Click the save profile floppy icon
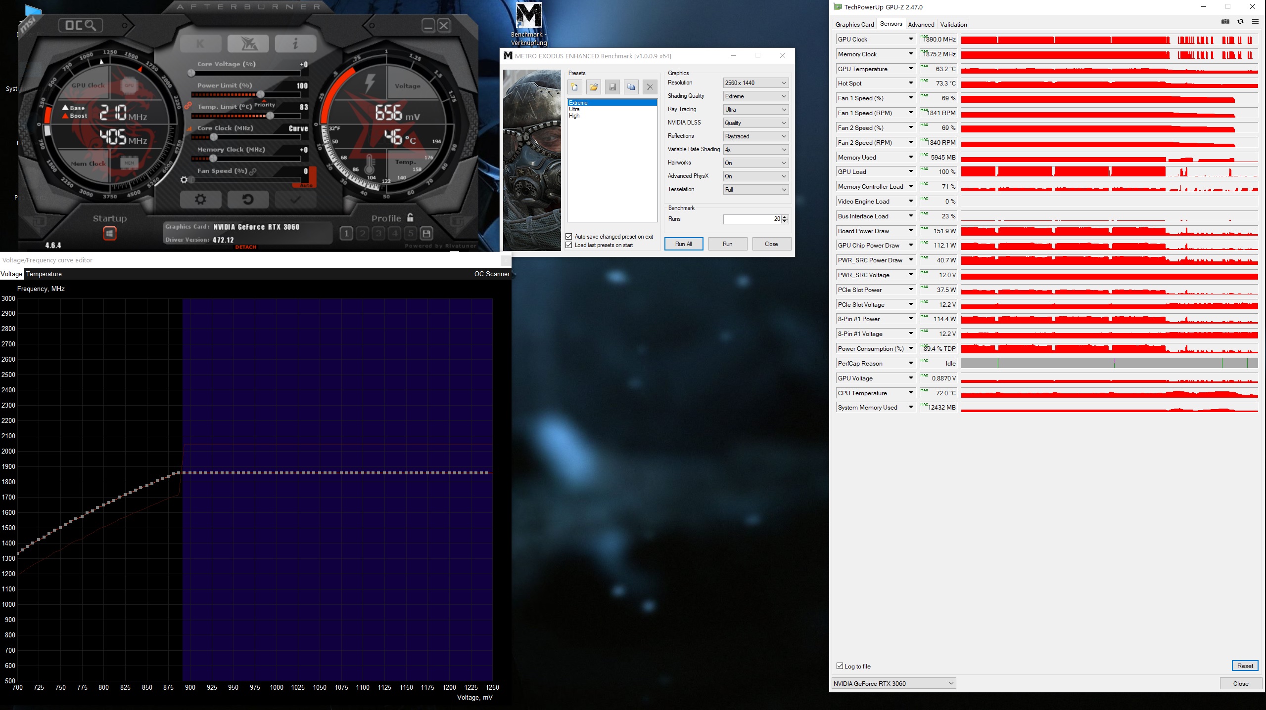The image size is (1266, 710). 426,233
